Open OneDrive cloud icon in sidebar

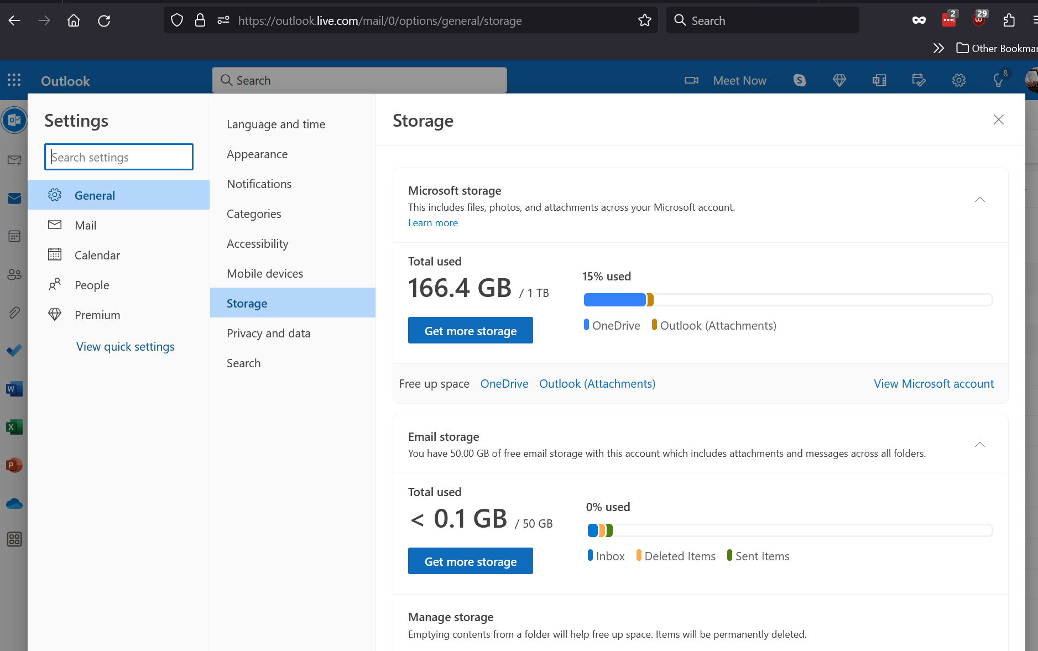(x=14, y=503)
